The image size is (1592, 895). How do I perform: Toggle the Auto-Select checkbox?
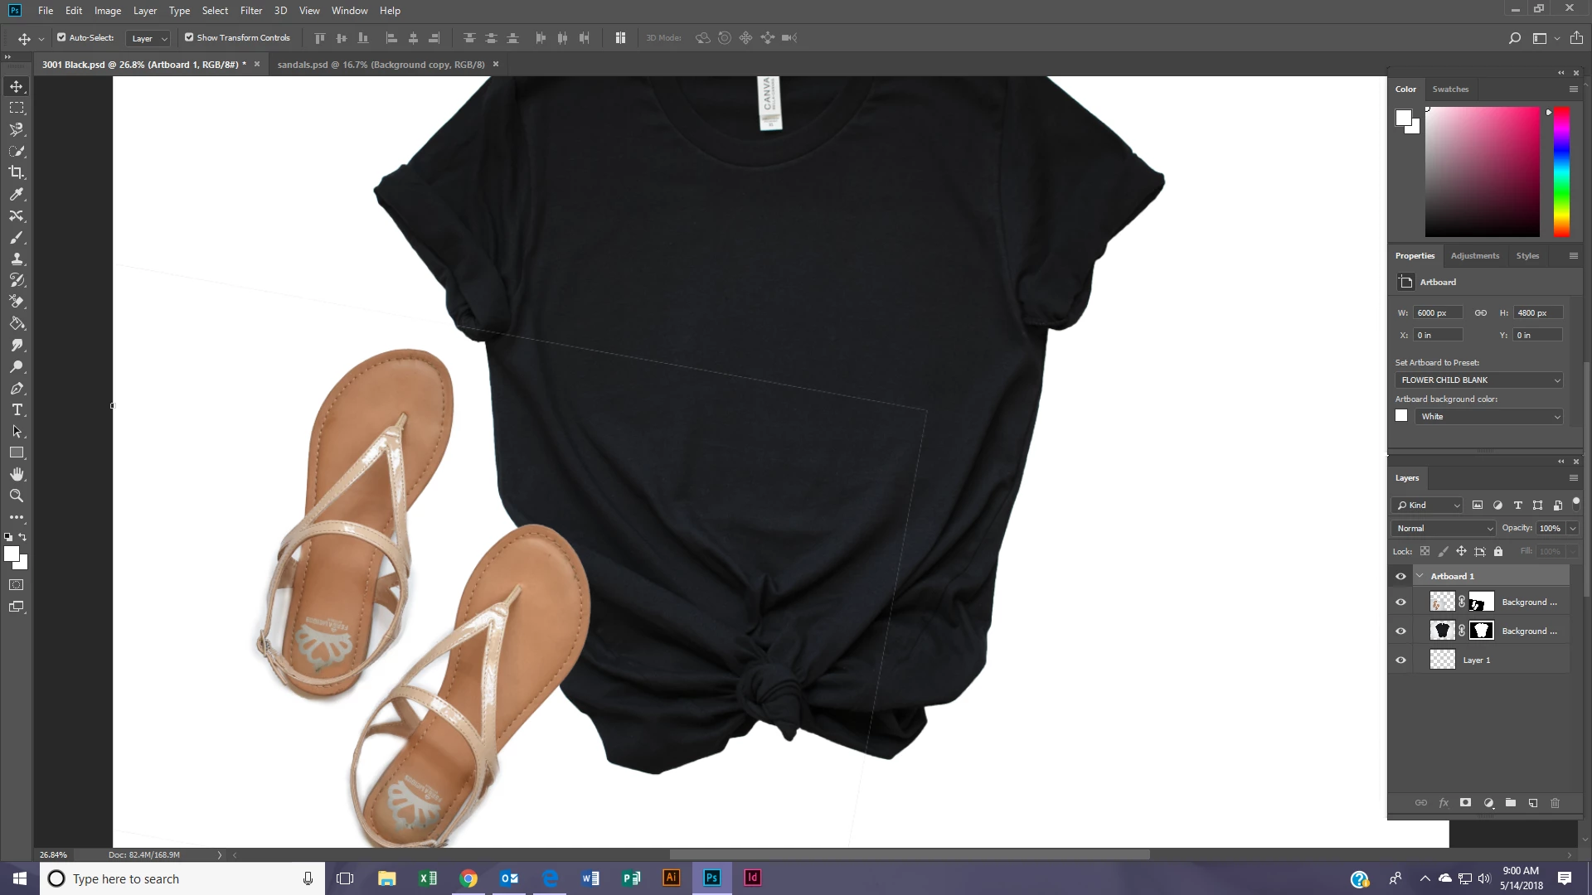[x=61, y=37]
